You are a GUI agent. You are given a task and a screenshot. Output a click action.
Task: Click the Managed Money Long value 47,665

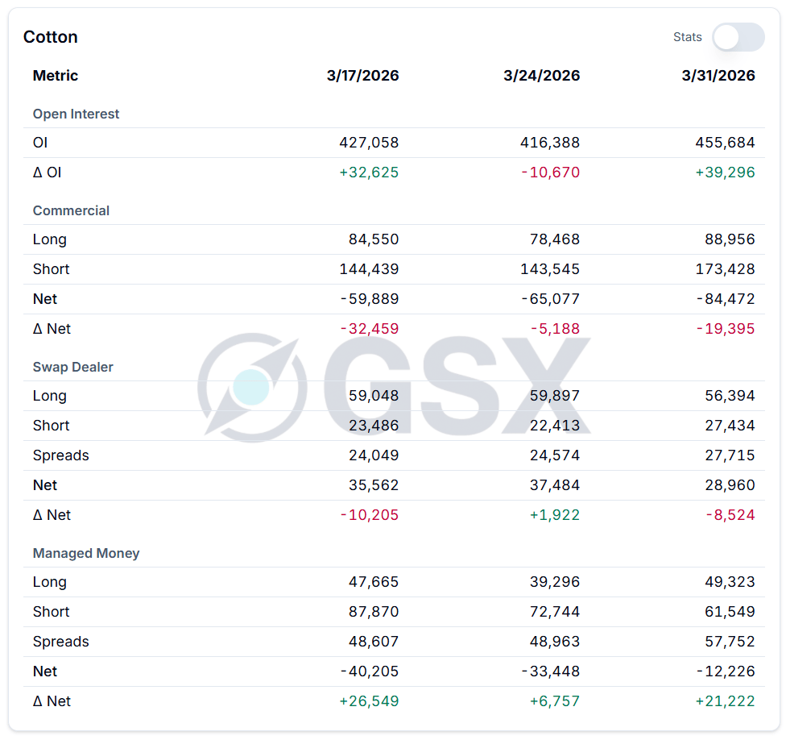[373, 582]
